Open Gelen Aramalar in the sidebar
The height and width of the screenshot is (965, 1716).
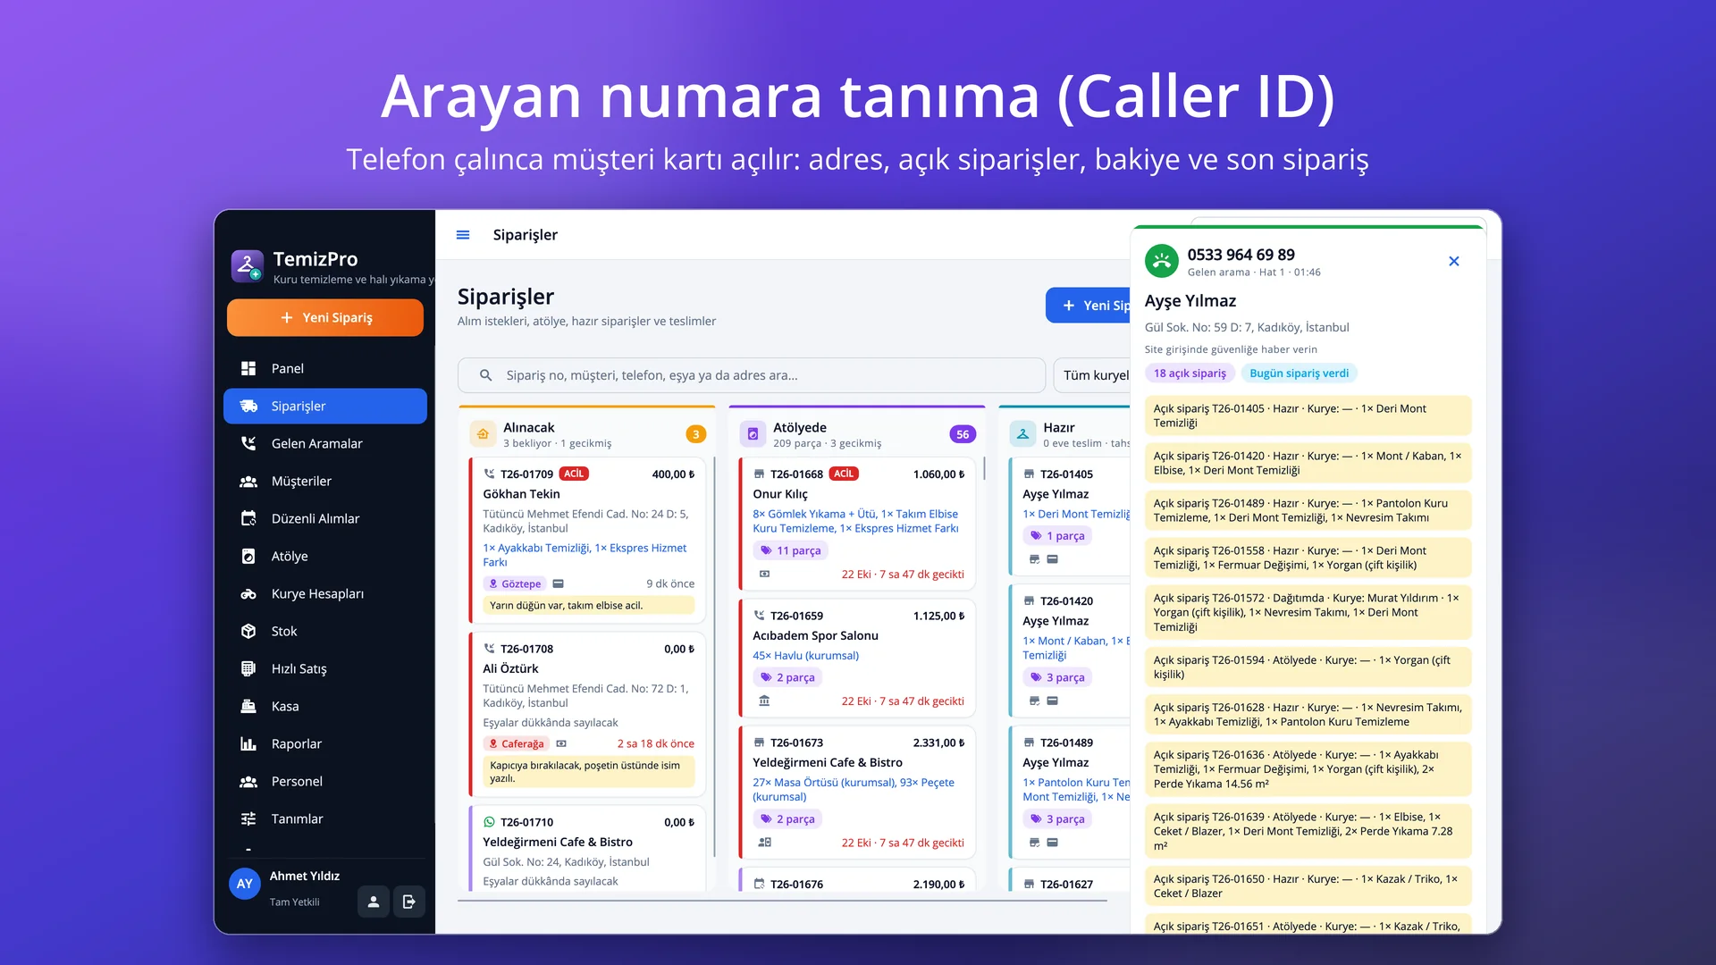coord(325,443)
